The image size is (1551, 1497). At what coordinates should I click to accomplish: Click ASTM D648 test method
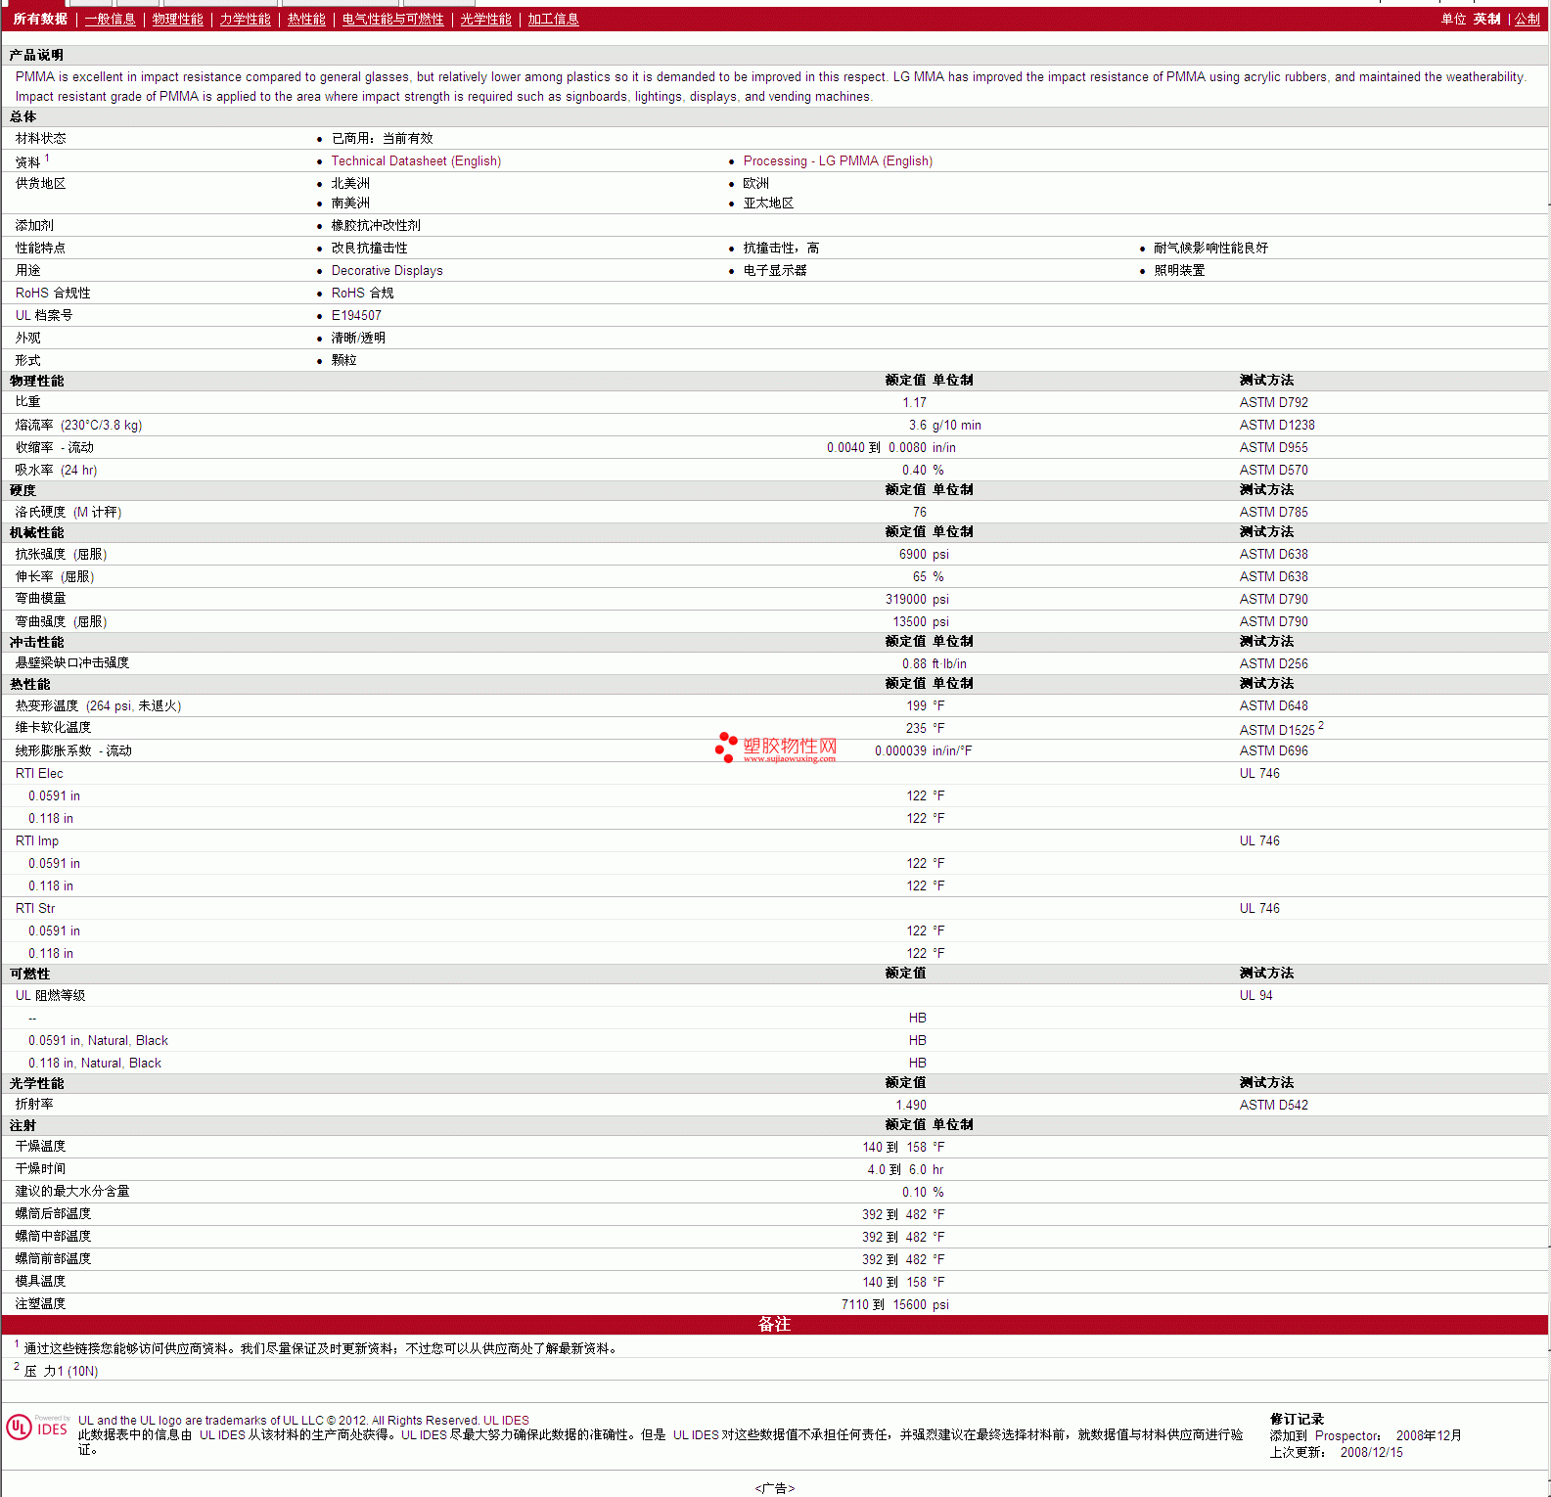[x=1273, y=706]
